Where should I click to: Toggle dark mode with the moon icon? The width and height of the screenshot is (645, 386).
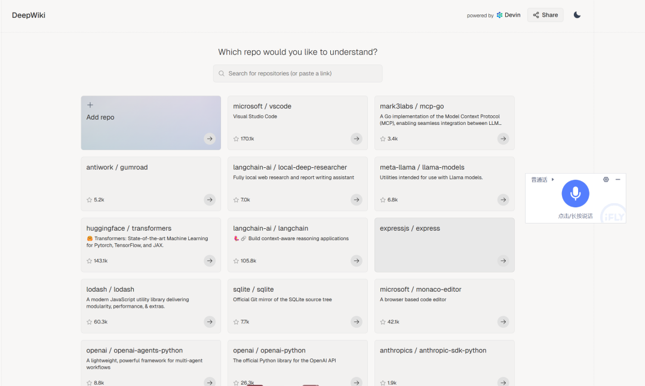(577, 15)
